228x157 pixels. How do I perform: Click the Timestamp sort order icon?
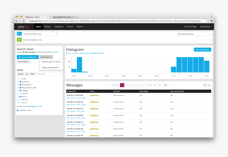[x=76, y=91]
